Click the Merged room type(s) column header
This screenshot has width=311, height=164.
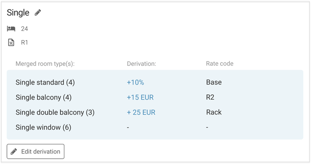click(x=45, y=64)
